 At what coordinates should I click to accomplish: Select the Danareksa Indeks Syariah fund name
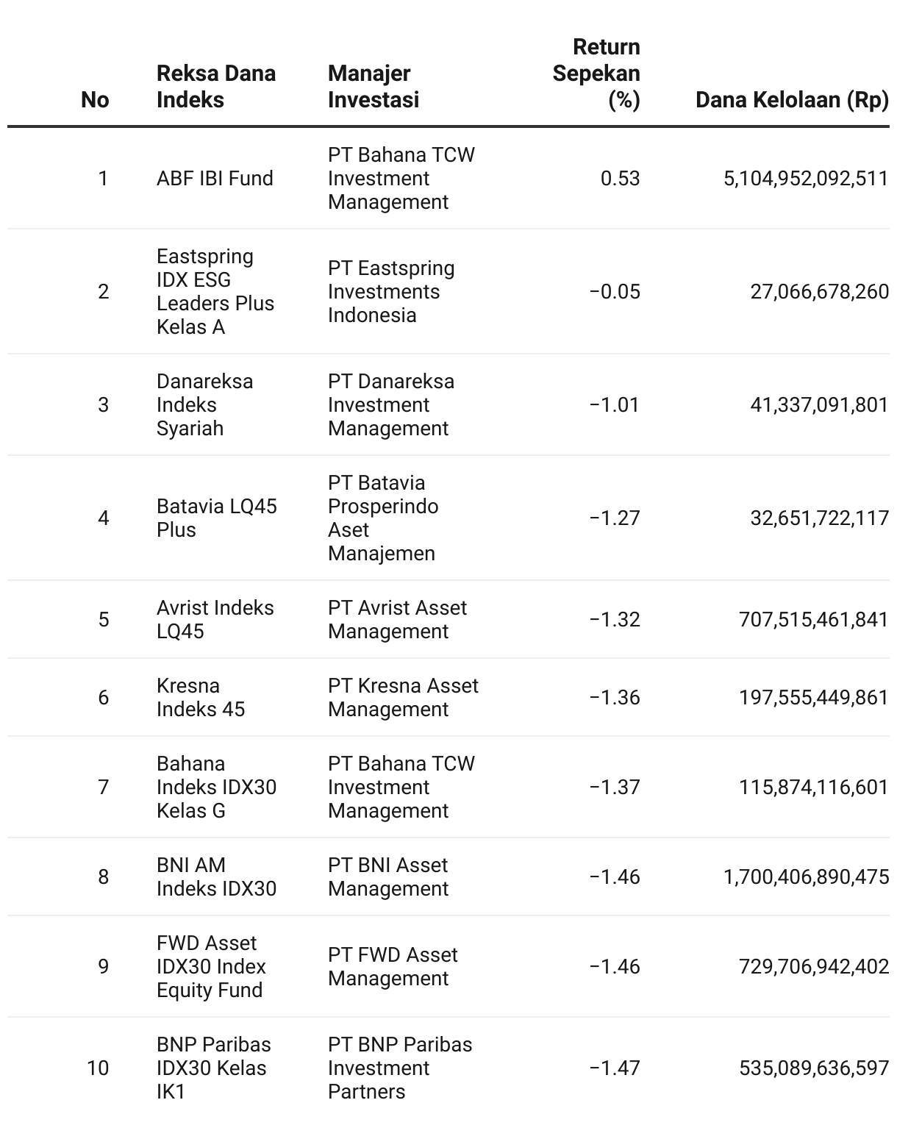(204, 404)
